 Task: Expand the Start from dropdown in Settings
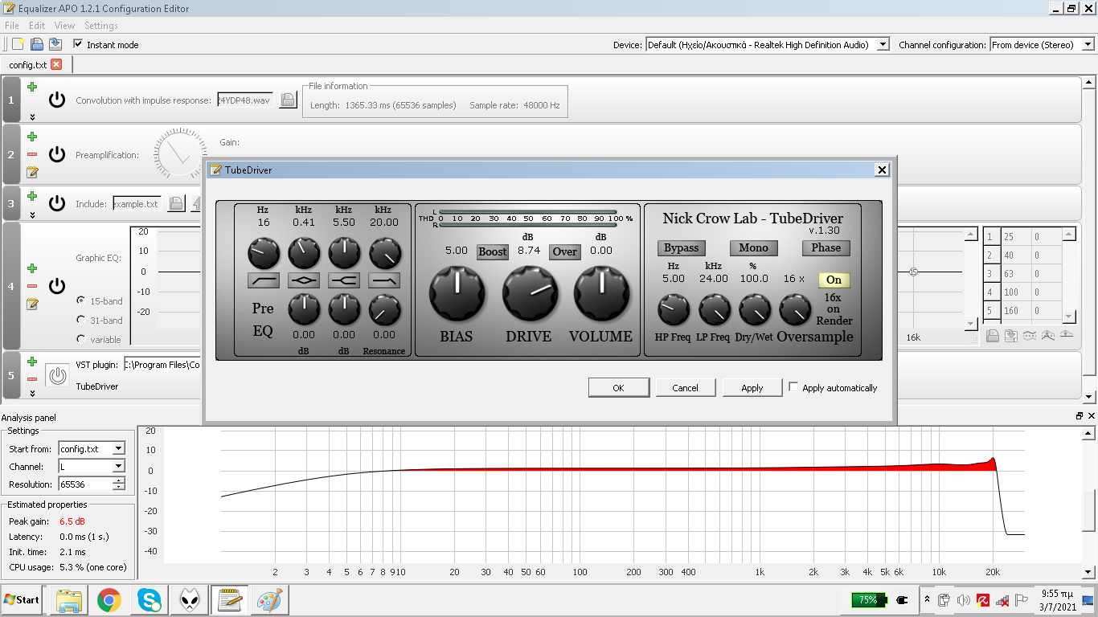[118, 449]
